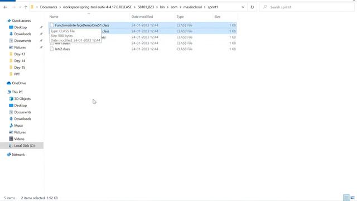Open the Day-13 folder
Screen dimensions: 357x201
pos(20,54)
